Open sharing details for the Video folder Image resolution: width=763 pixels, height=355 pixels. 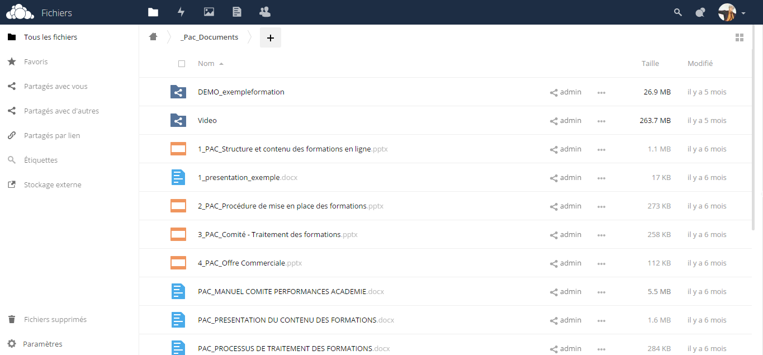[565, 120]
